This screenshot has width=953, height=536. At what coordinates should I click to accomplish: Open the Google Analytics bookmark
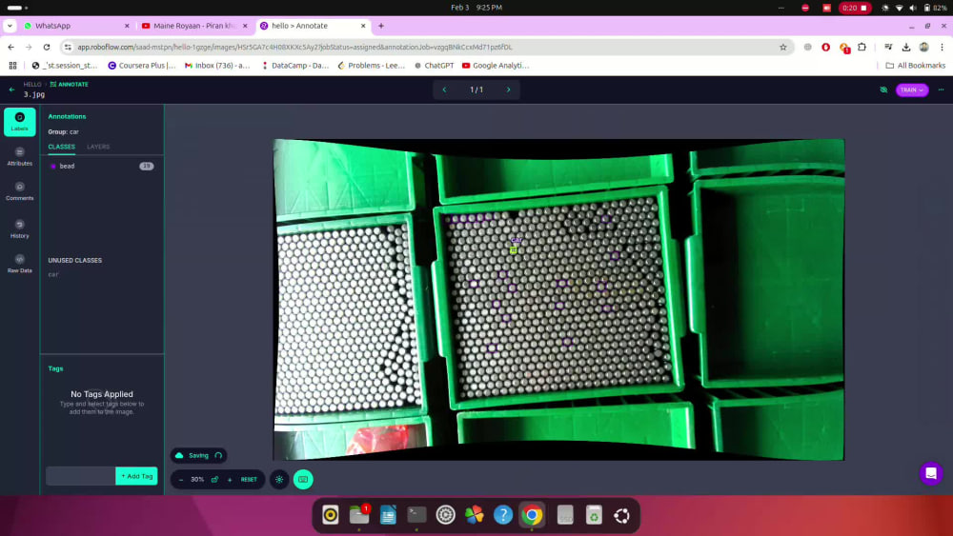(496, 66)
